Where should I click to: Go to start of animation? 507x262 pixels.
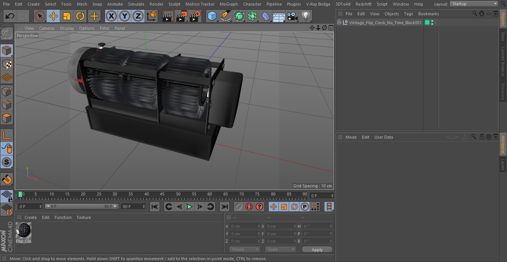(155, 207)
